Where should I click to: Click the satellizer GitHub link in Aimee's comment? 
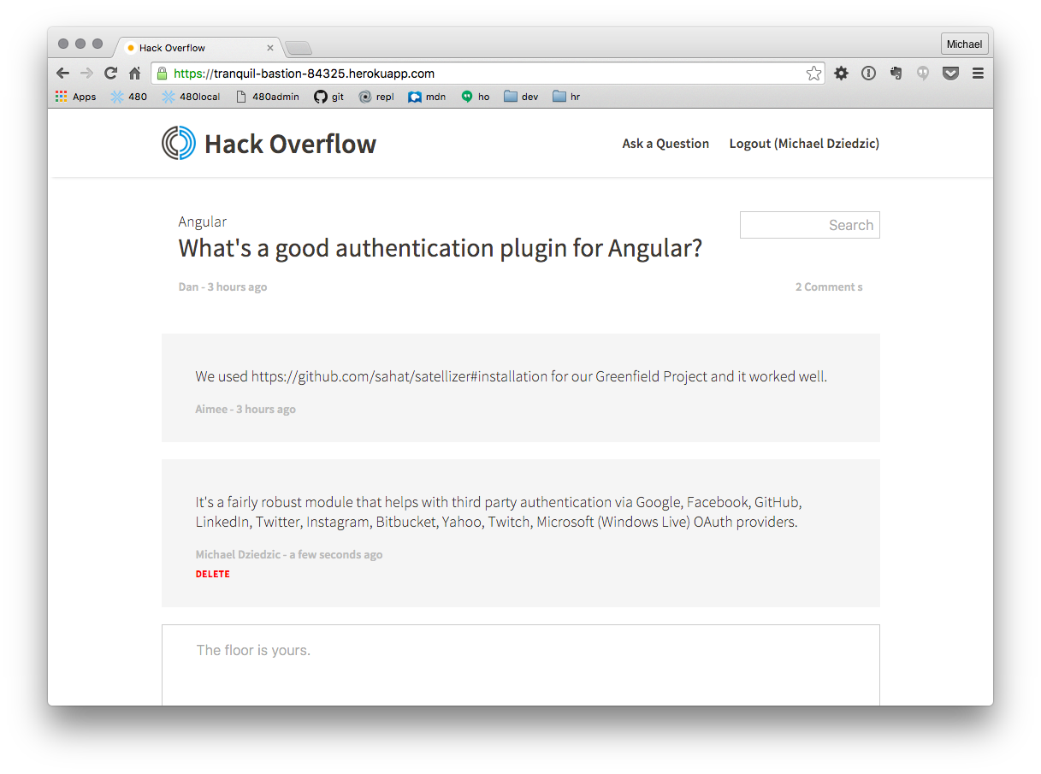399,376
